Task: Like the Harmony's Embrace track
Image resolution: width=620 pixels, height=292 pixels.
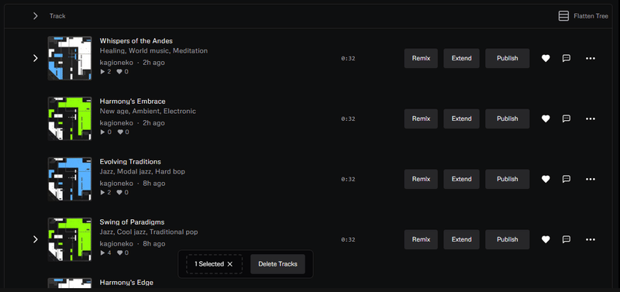Action: tap(546, 119)
